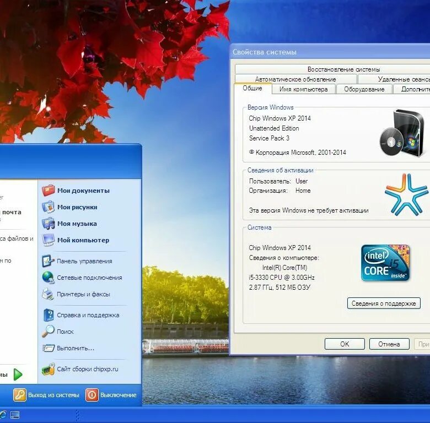Viewport: 430px width, 423px height.
Task: Click the Отмена button
Action: tap(389, 344)
